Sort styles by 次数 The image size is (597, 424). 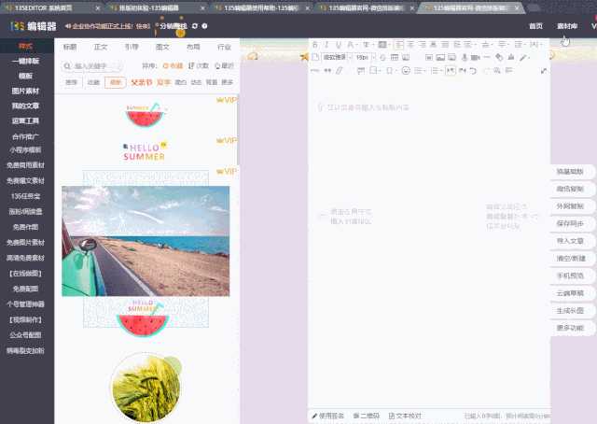199,65
